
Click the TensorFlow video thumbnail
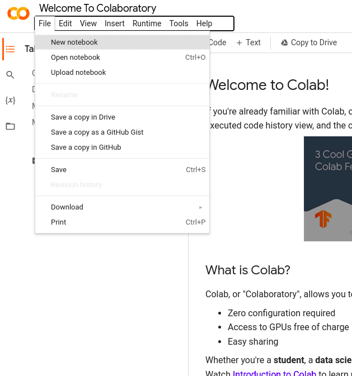(328, 189)
